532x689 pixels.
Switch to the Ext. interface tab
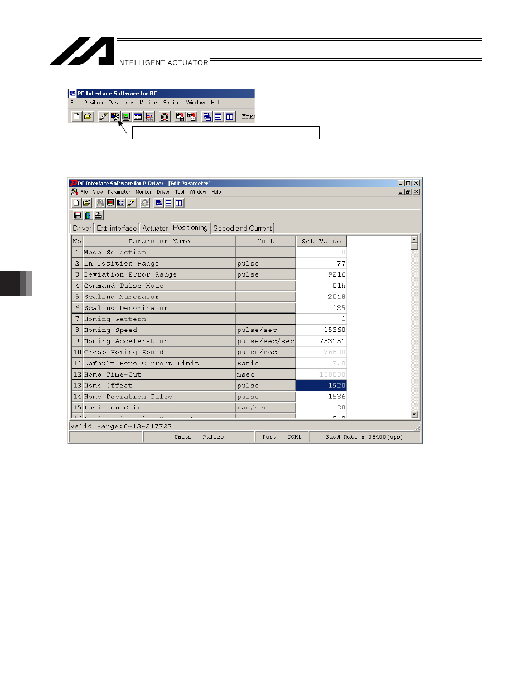click(117, 228)
